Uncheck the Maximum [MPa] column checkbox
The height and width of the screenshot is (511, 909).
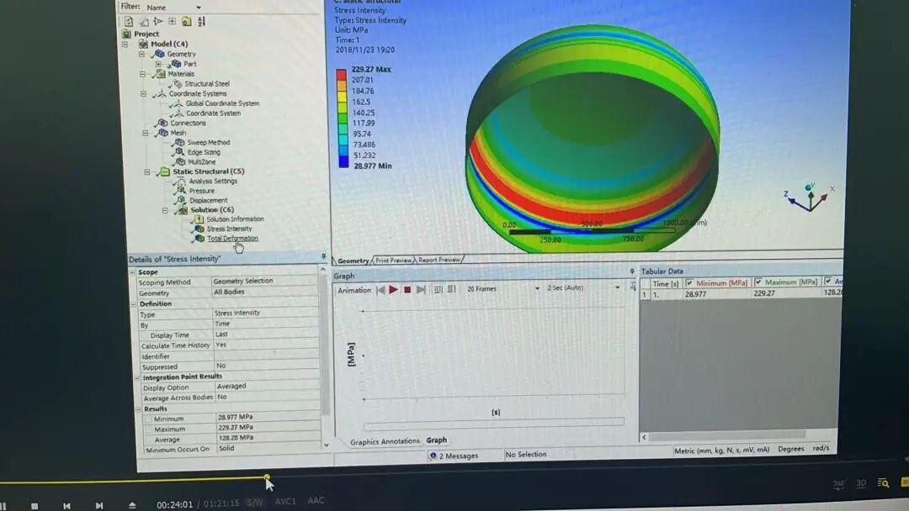tap(757, 282)
